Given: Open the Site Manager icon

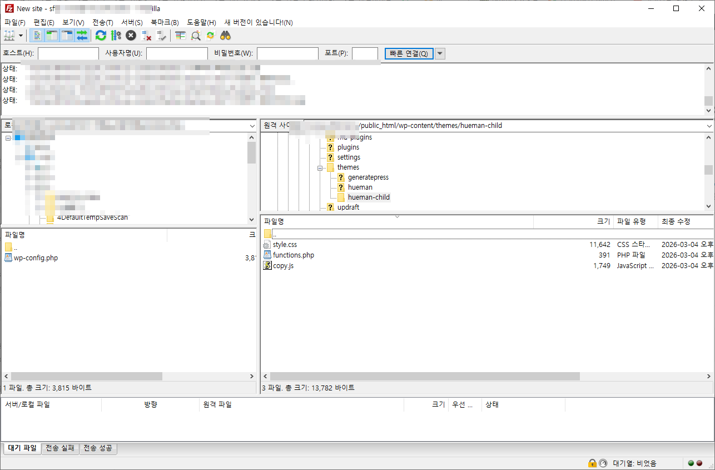Looking at the screenshot, I should (x=9, y=36).
